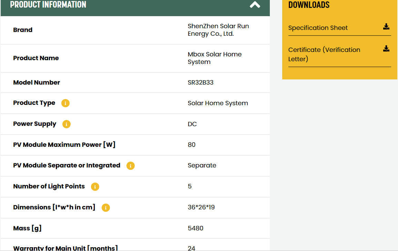Select the Product Name label
The width and height of the screenshot is (398, 251).
(36, 58)
